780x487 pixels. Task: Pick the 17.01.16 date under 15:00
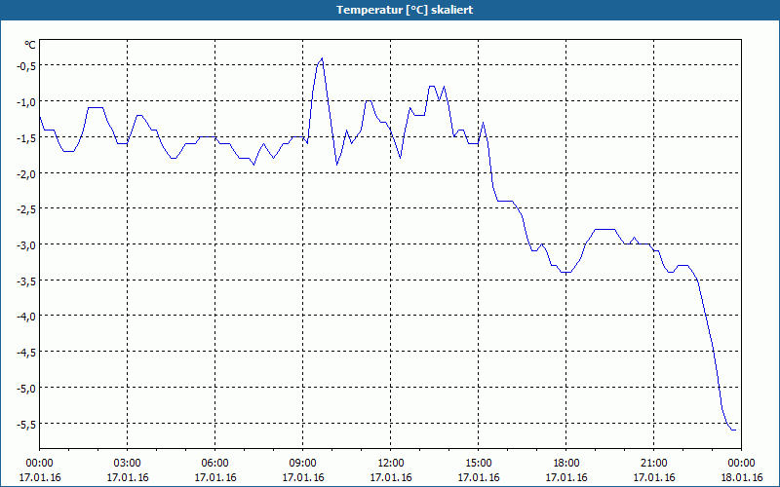(x=479, y=477)
